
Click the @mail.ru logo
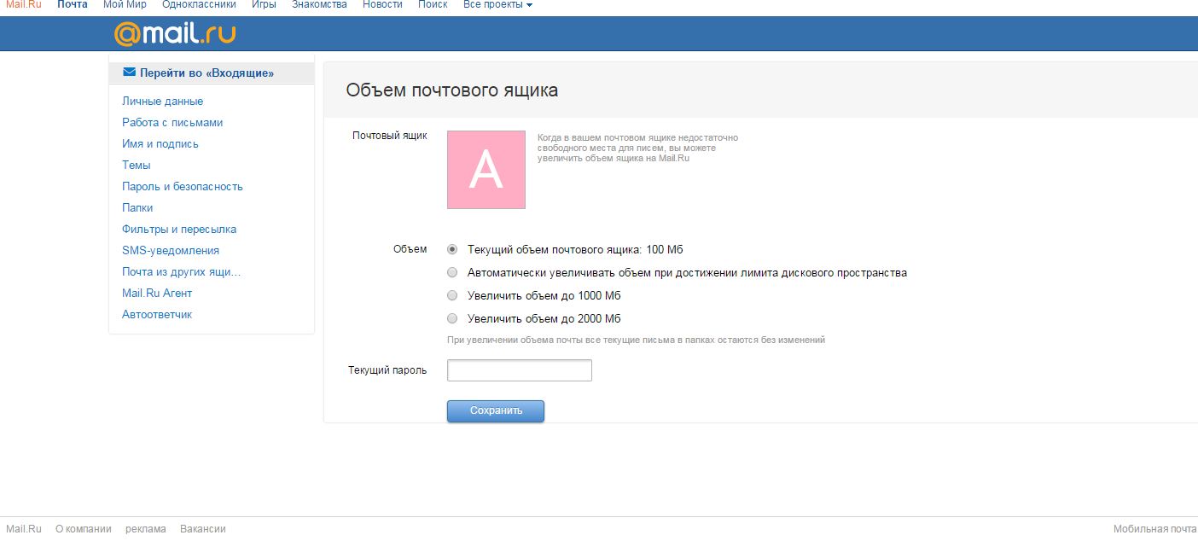pos(175,33)
